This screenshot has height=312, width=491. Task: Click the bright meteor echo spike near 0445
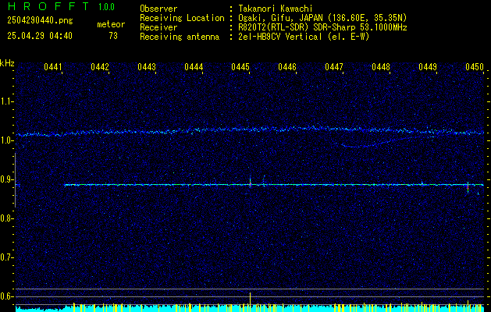[251, 182]
